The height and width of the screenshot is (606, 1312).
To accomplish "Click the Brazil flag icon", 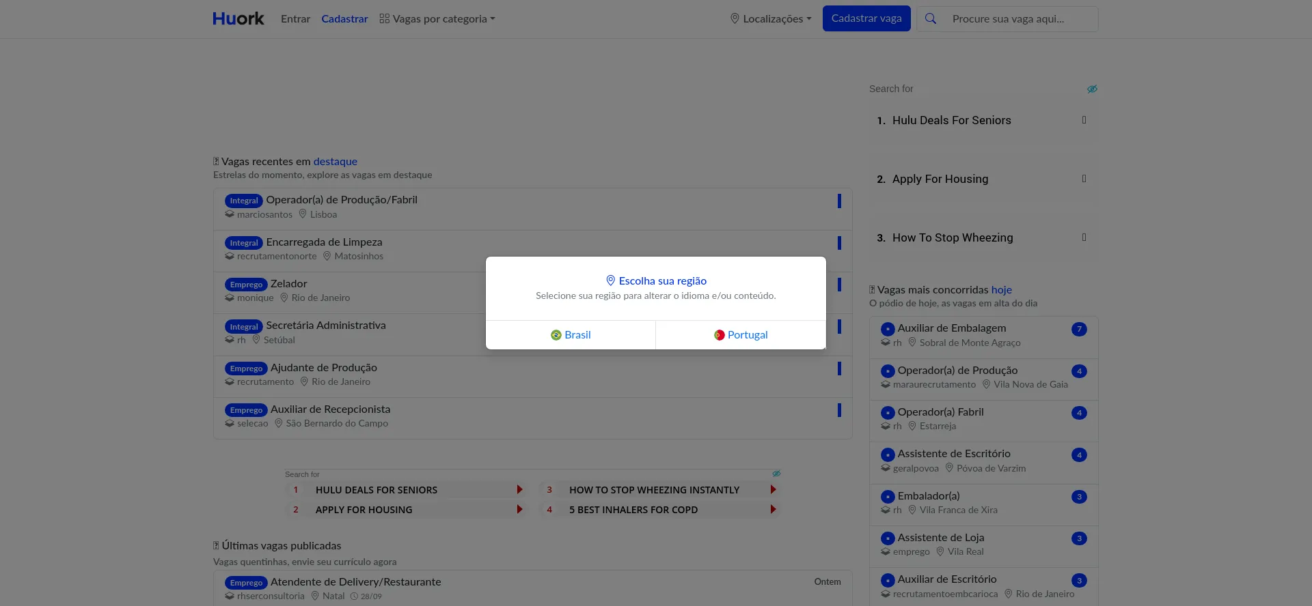I will point(556,335).
